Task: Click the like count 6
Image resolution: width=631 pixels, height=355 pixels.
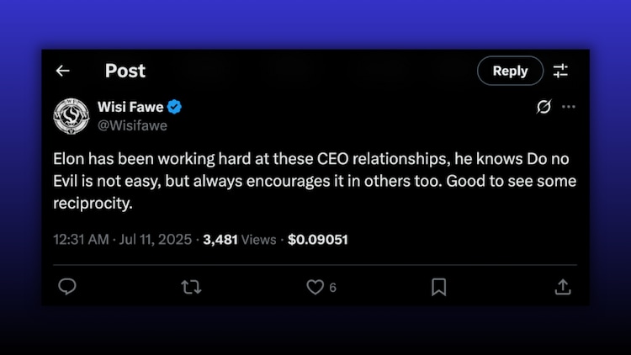Action: tap(333, 288)
